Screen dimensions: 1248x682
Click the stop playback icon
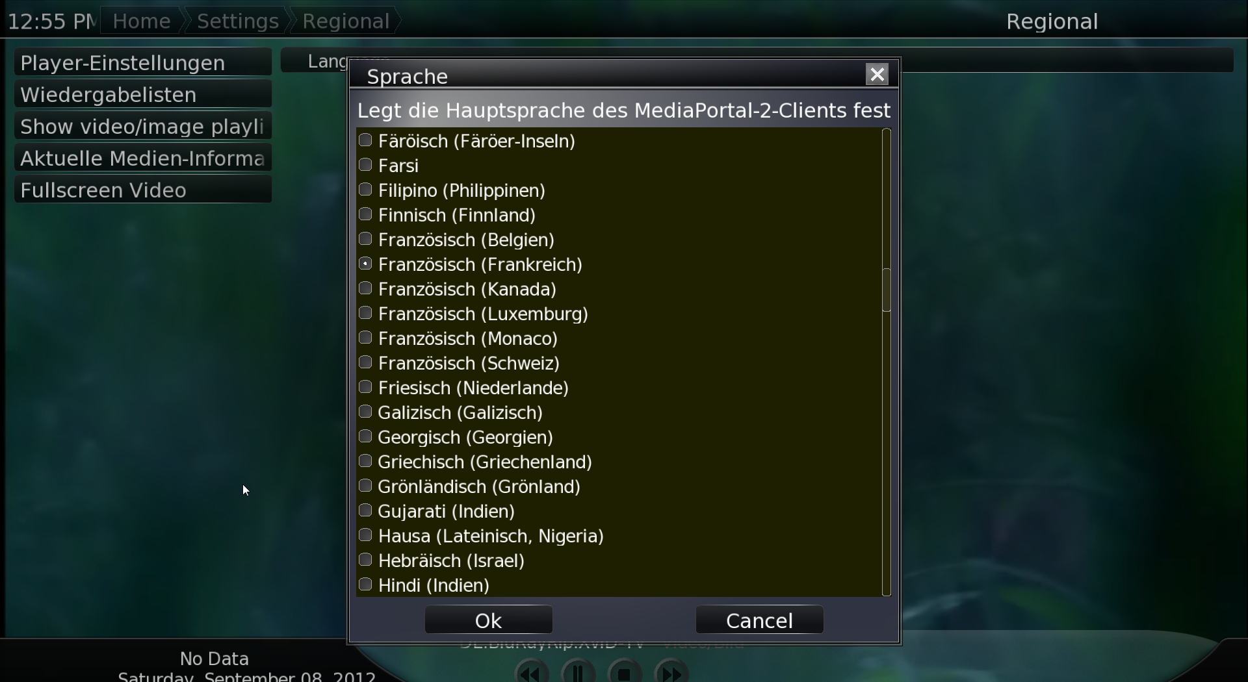tap(625, 672)
